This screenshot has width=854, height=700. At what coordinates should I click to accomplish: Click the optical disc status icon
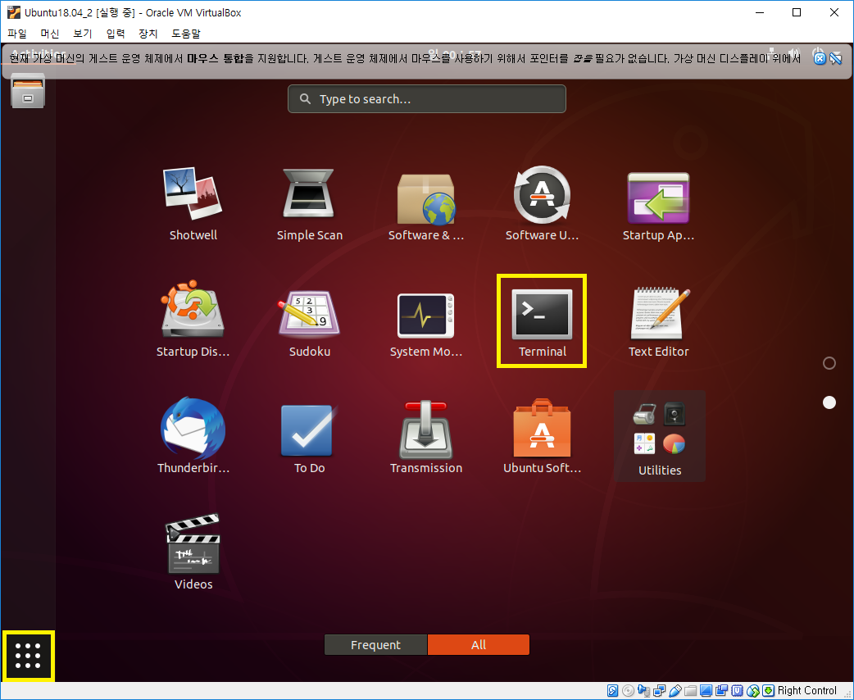[x=628, y=691]
